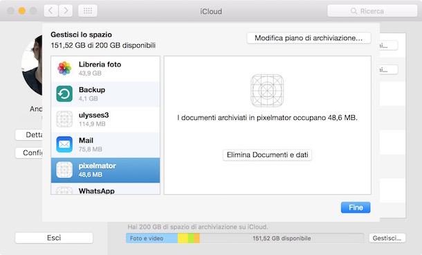Viewport: 422px width, 255px height.
Task: Click the ulysses3 placeholder app icon
Action: 64,119
